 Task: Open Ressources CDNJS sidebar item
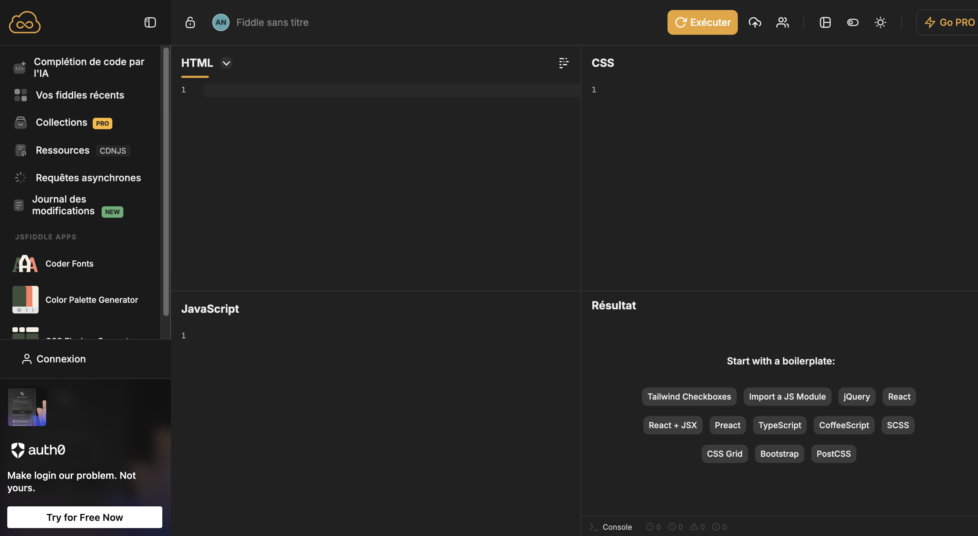click(x=63, y=150)
